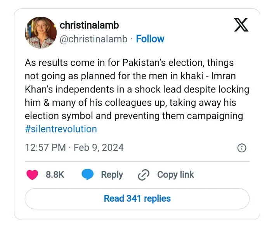
Task: Click the blue reply bubble icon
Action: click(x=88, y=175)
